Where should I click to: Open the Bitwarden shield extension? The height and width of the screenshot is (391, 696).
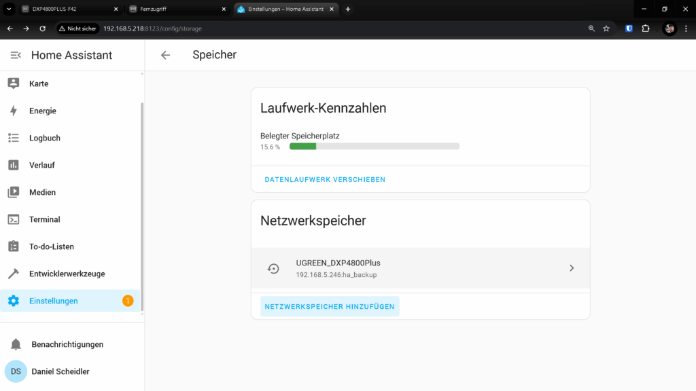point(629,29)
